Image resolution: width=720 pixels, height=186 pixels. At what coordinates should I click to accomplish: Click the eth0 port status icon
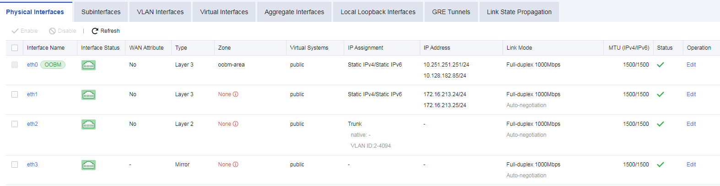click(x=88, y=65)
